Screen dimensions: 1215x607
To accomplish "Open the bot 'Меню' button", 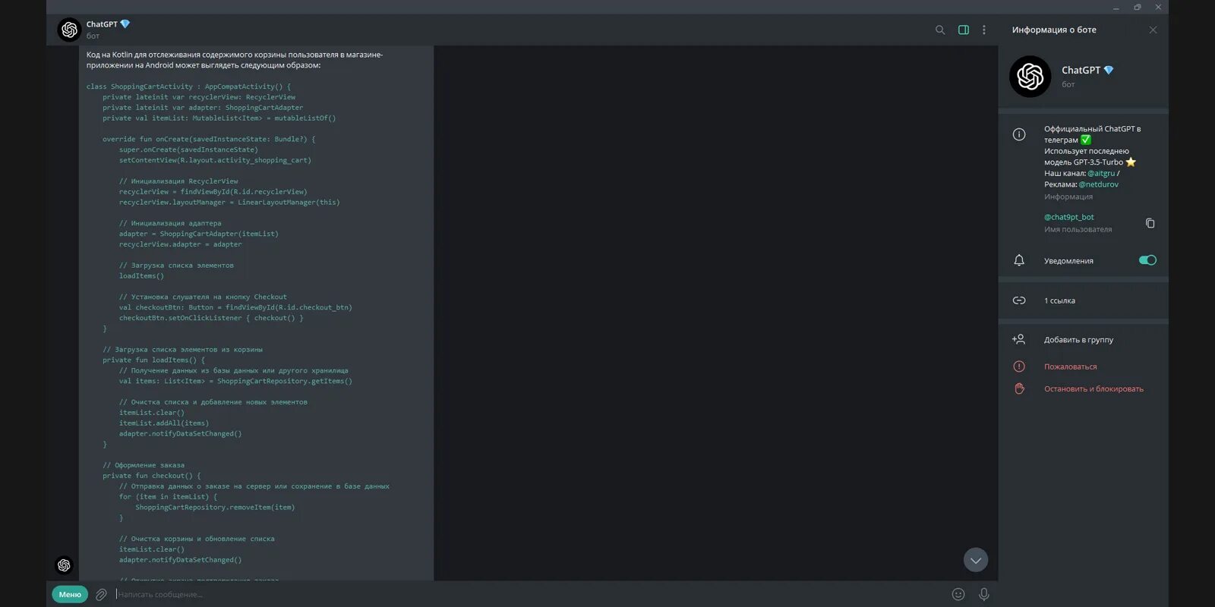I will [x=70, y=594].
